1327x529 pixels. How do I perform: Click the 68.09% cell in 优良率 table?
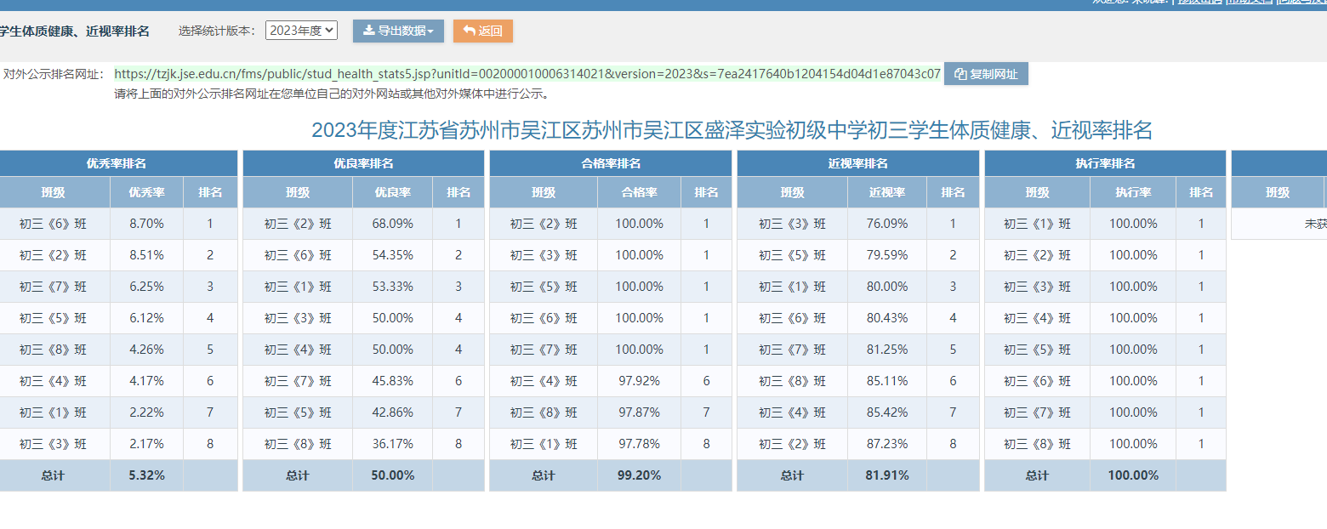click(x=392, y=224)
